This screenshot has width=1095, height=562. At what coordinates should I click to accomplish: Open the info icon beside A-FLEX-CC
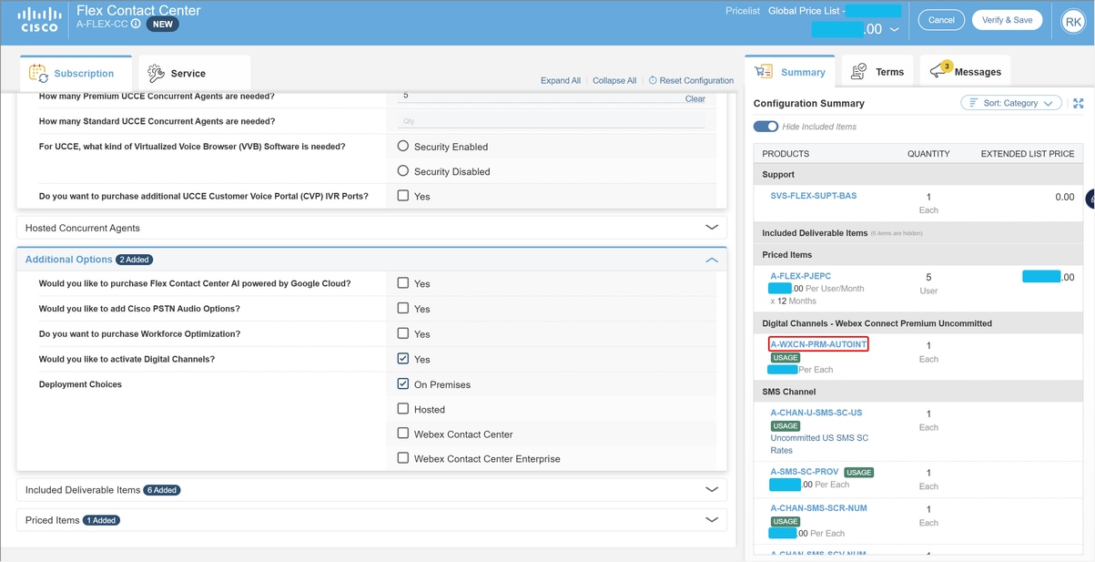(136, 25)
